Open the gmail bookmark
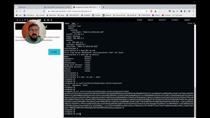Image resolution: width=210 pixels, height=118 pixels. pos(61,15)
